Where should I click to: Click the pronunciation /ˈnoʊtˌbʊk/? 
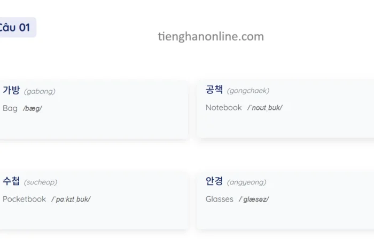click(264, 108)
